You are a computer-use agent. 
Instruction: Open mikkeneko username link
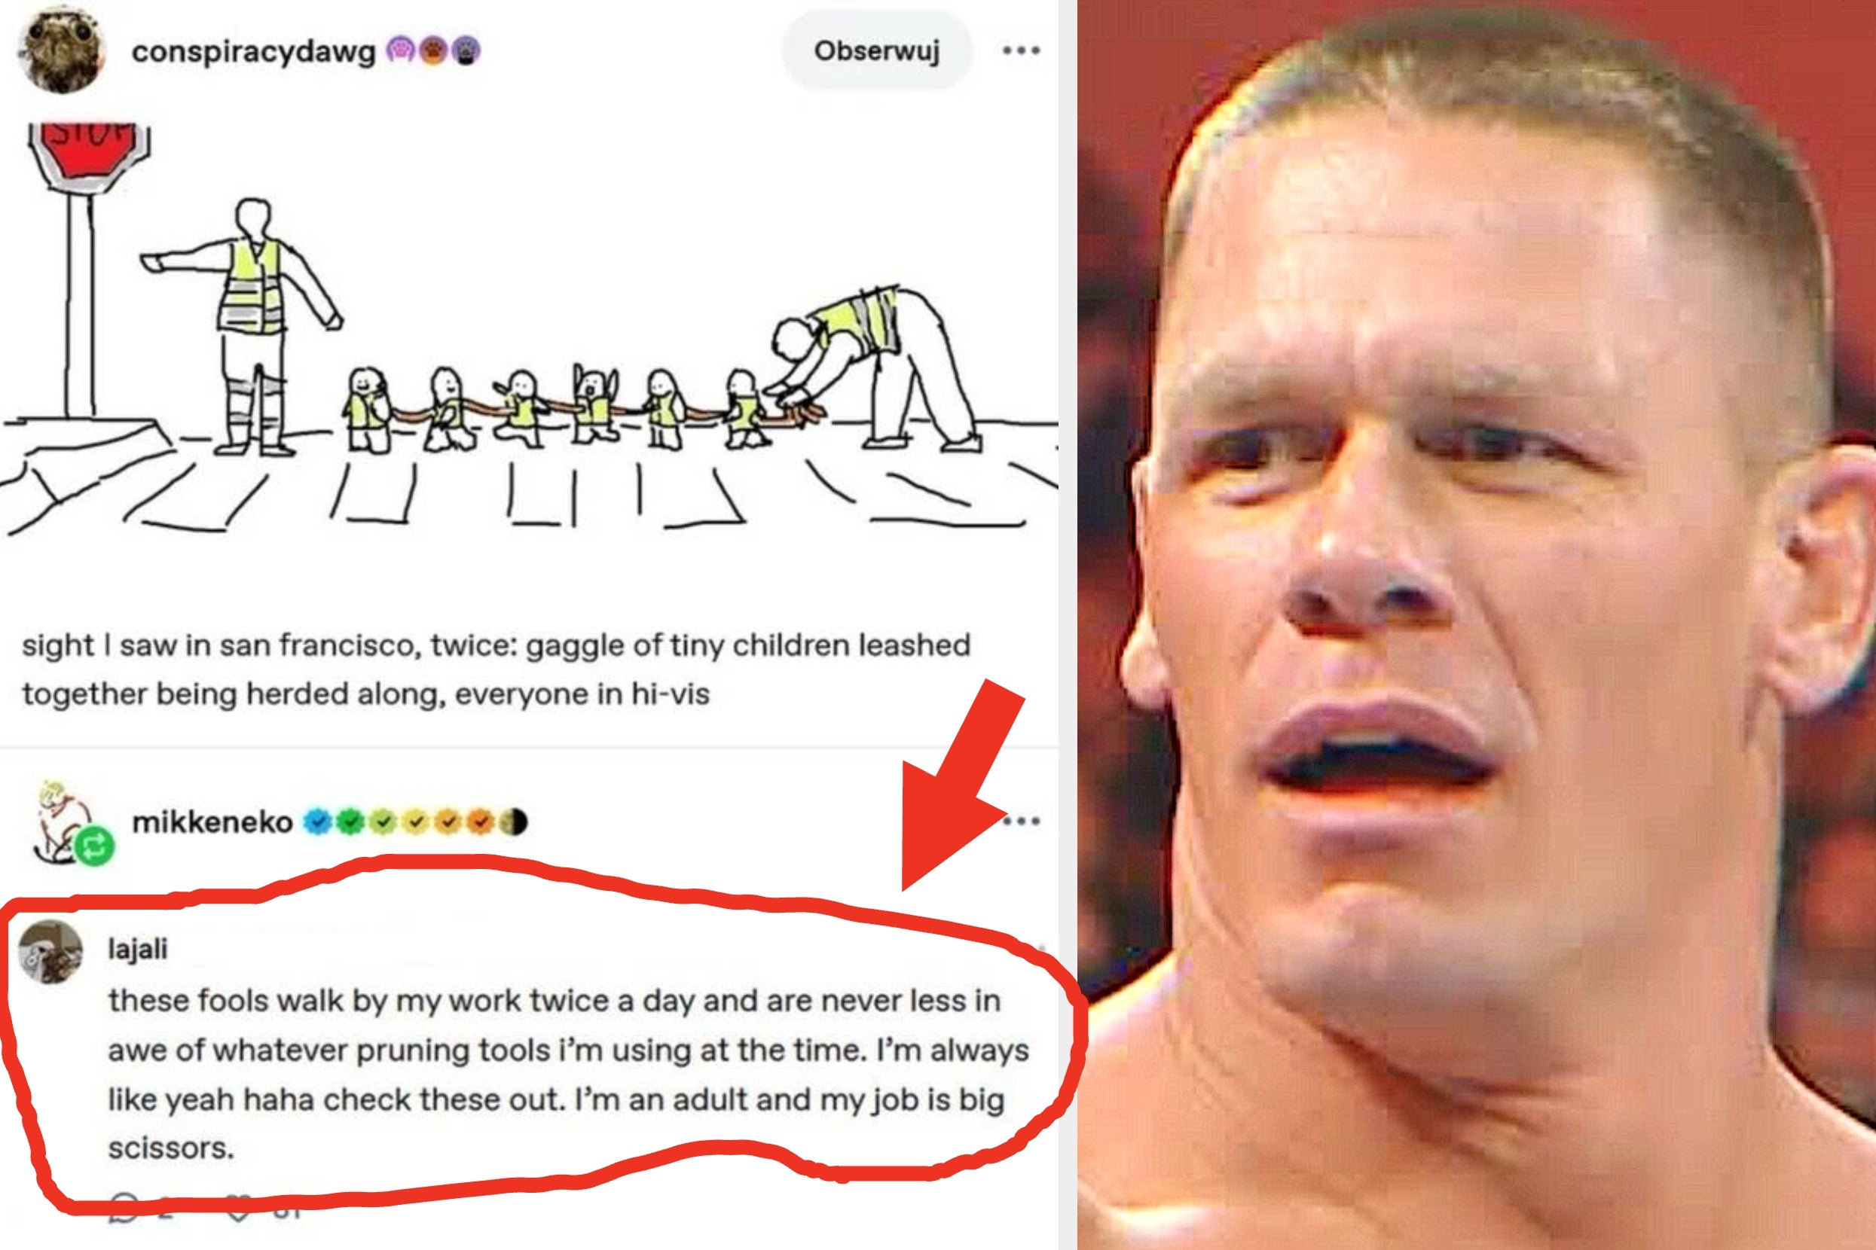(x=212, y=822)
